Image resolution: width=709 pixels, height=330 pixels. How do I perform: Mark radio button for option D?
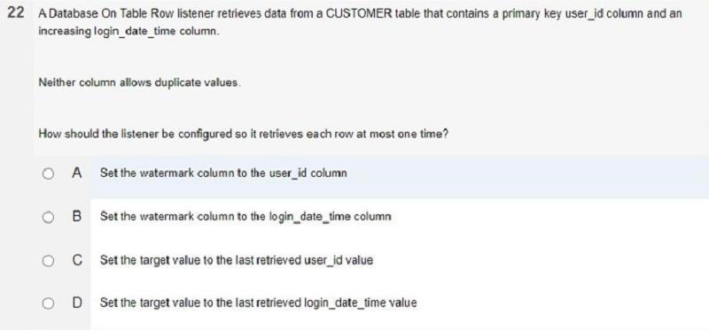pos(49,303)
